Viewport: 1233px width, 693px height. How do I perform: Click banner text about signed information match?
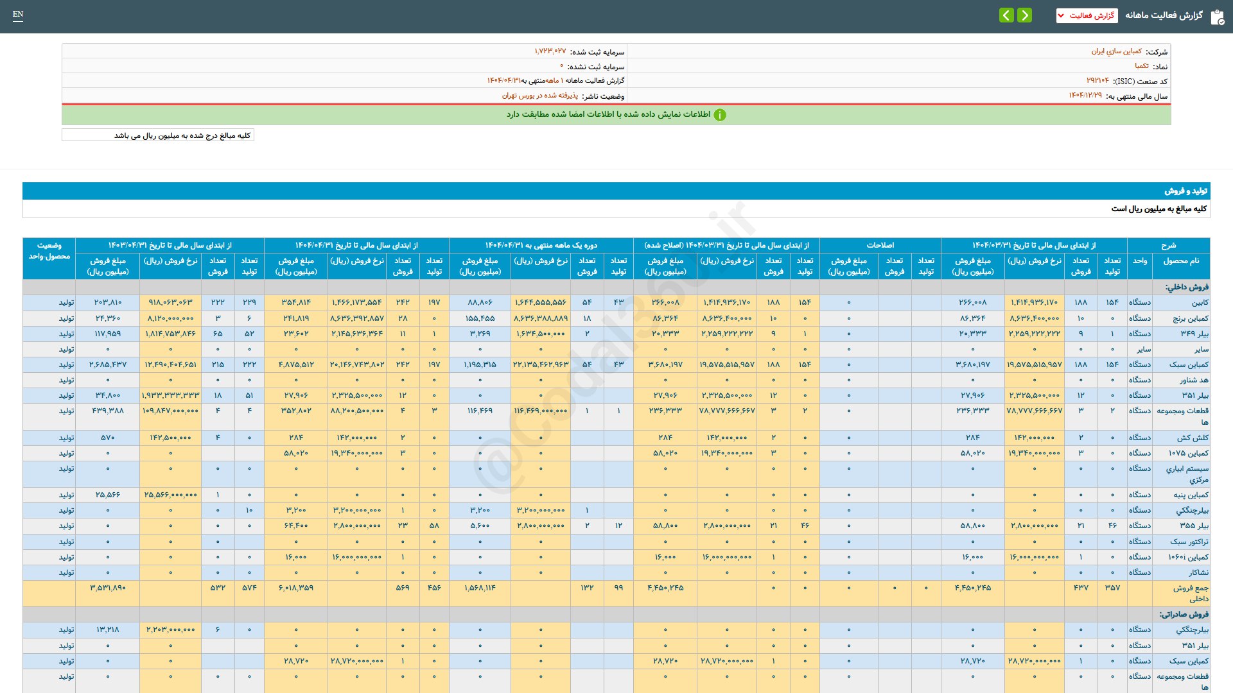pyautogui.click(x=608, y=114)
